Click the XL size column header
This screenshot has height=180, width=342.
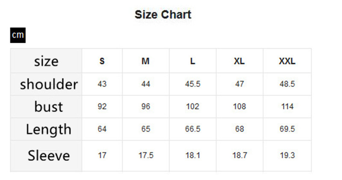239,61
